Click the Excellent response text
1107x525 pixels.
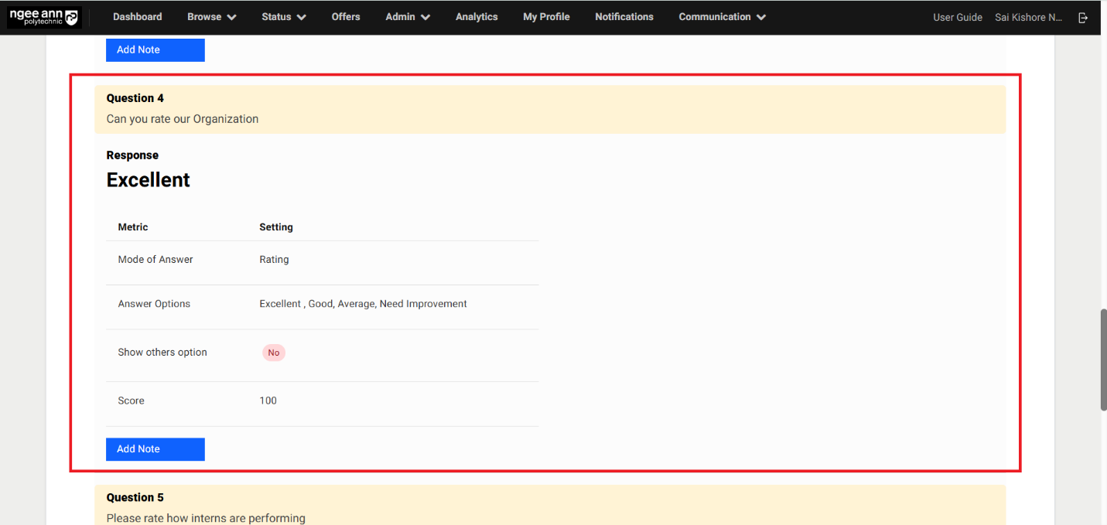(x=149, y=180)
